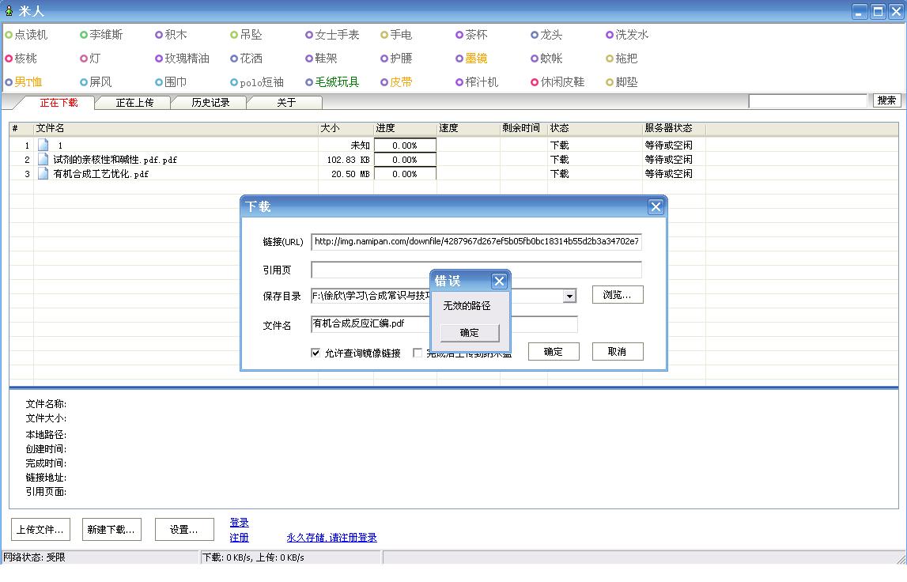The width and height of the screenshot is (907, 582).
Task: Click the circle bullet before 点读机
Action: pos(9,35)
